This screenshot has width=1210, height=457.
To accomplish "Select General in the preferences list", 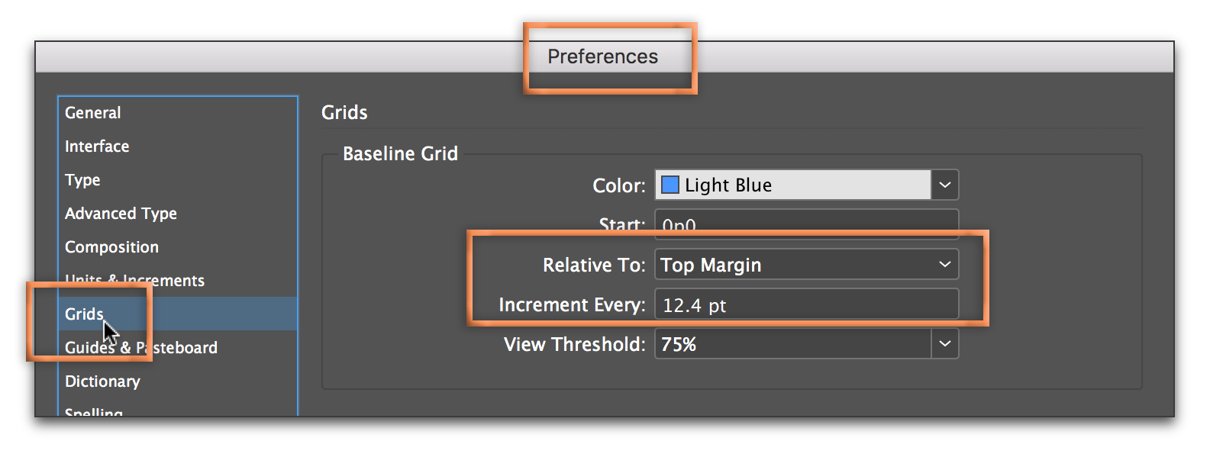I will click(x=93, y=113).
